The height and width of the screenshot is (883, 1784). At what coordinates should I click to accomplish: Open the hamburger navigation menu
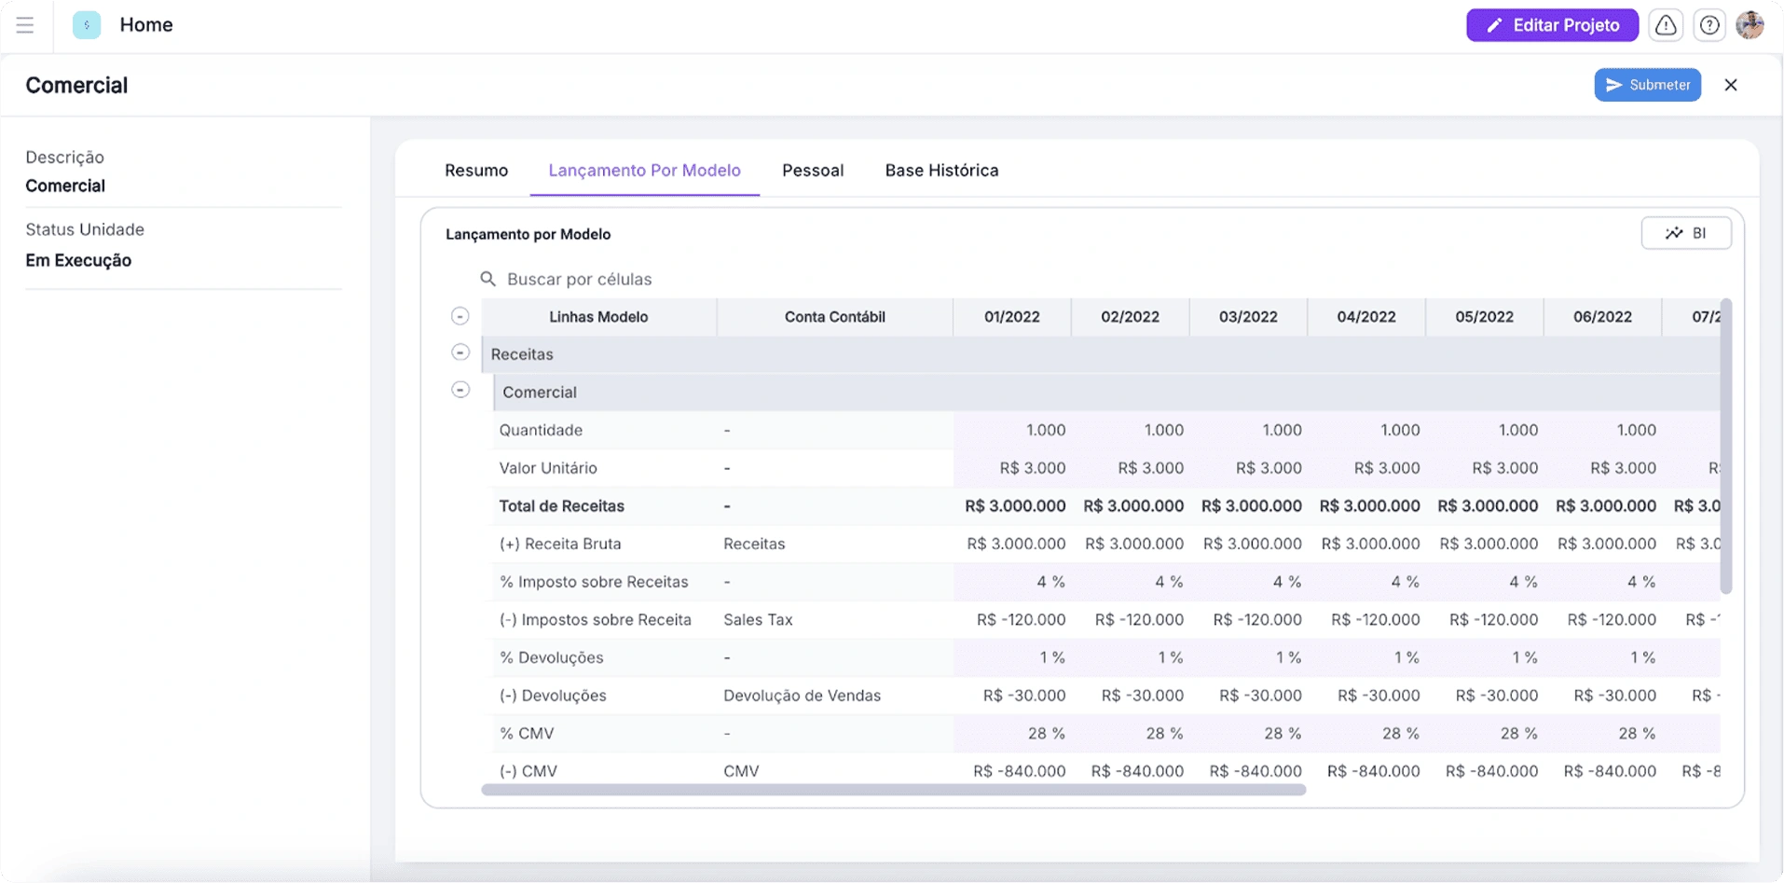[x=25, y=25]
